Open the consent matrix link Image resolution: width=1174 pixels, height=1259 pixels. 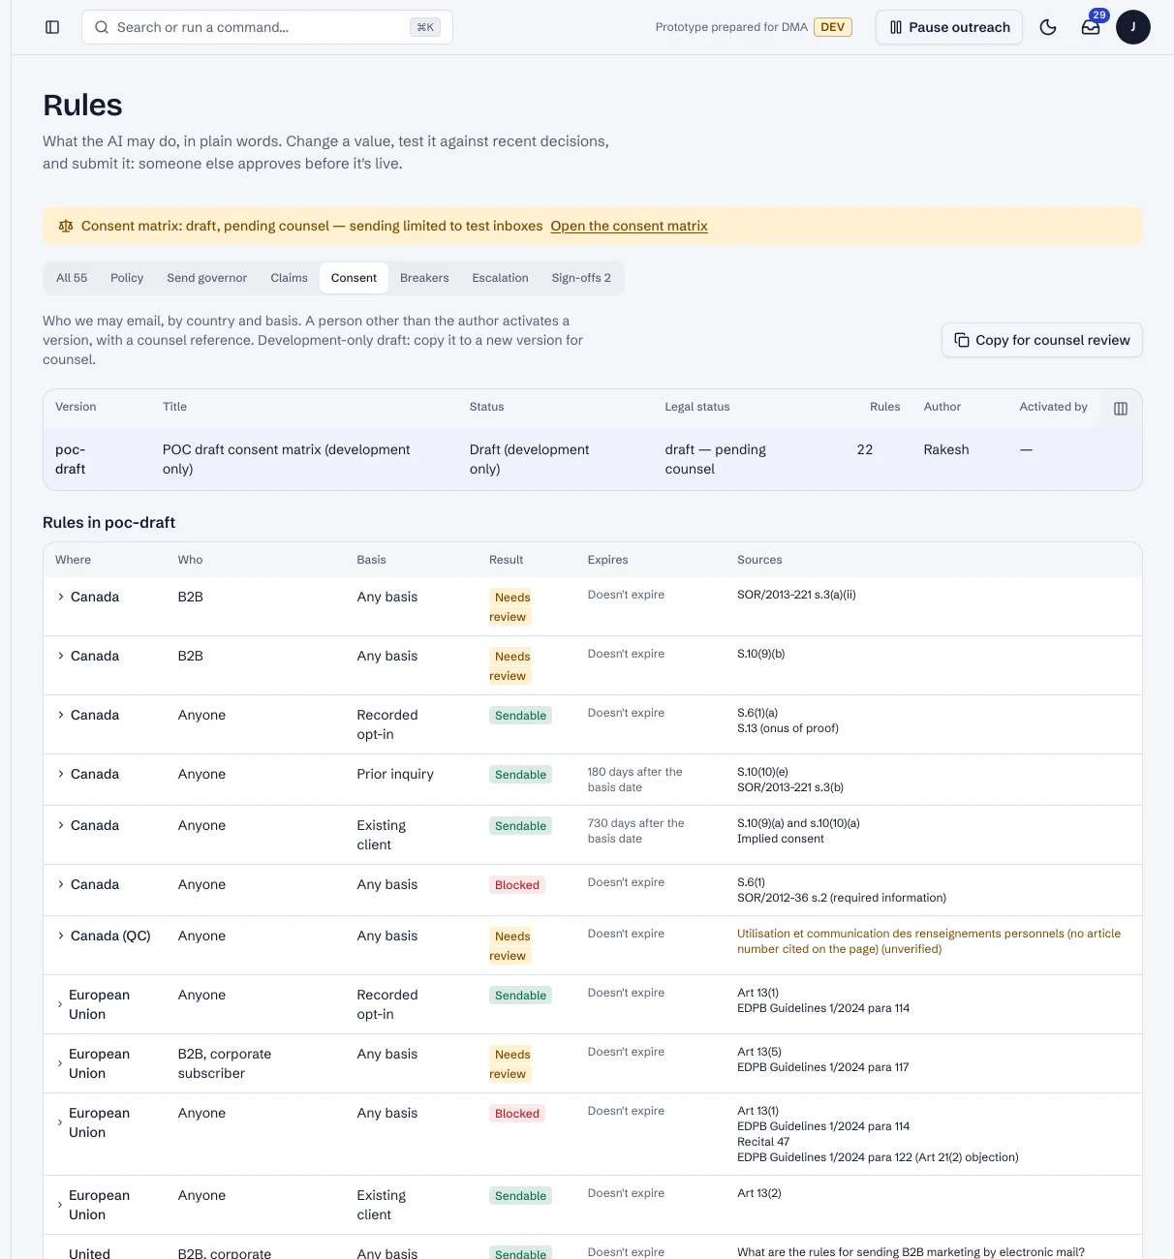click(630, 226)
